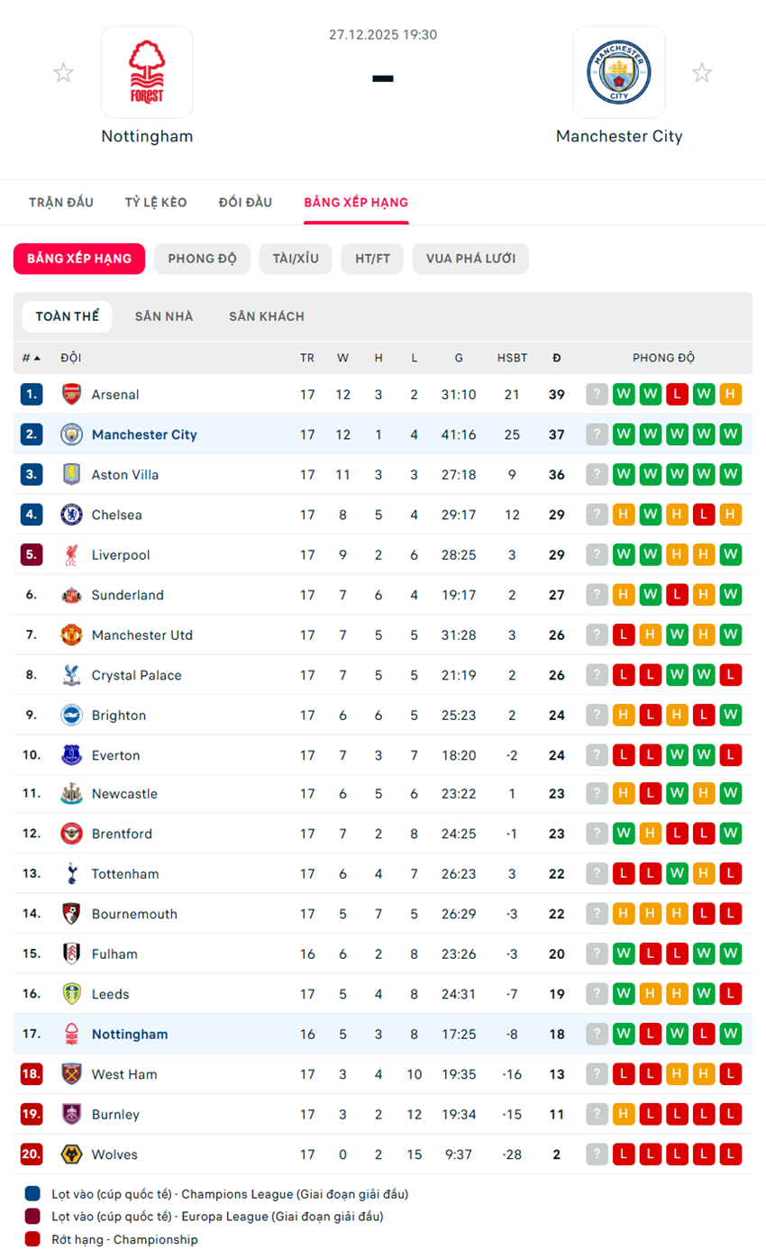Screen dimensions: 766x1250
Task: Click the Nottingham Forest crest in header
Action: [x=146, y=72]
